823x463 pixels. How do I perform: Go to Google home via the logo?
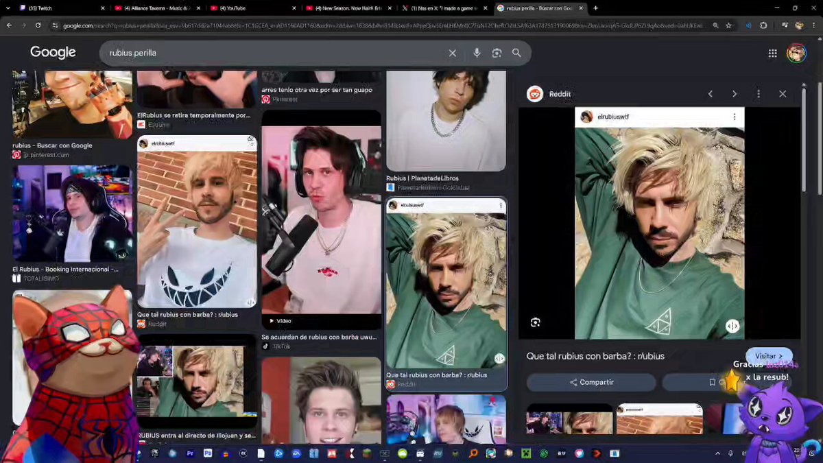click(53, 53)
